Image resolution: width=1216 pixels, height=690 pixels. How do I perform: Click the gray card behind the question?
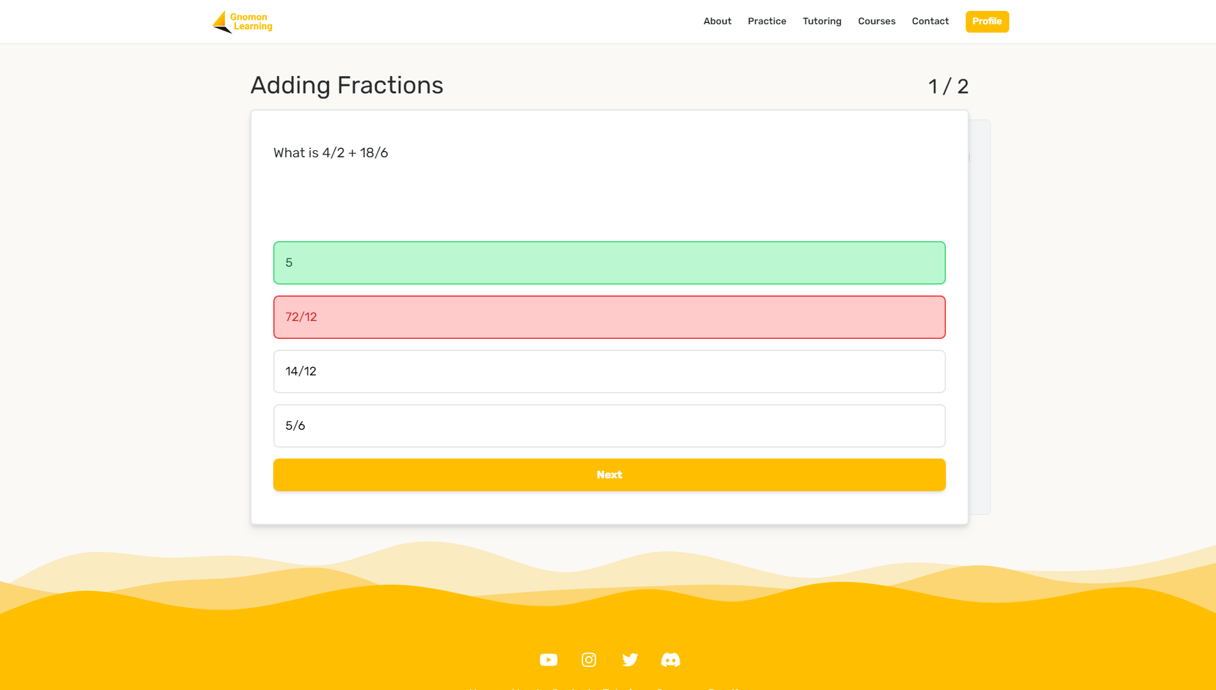point(980,320)
